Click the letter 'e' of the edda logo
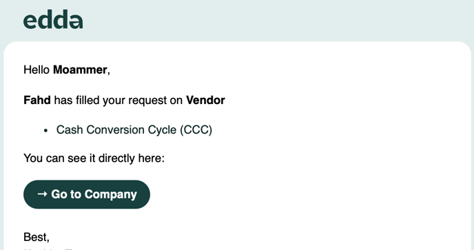This screenshot has width=474, height=250. tap(30, 22)
